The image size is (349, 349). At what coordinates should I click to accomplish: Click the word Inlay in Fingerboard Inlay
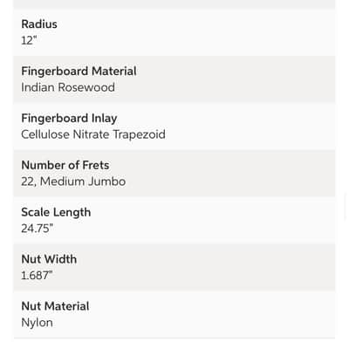(x=105, y=119)
